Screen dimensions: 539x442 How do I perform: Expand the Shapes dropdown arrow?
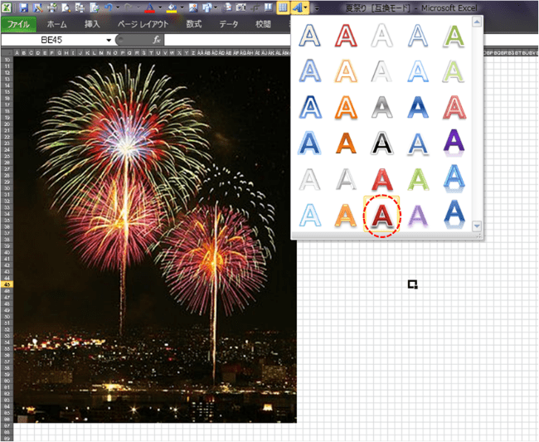pos(216,7)
